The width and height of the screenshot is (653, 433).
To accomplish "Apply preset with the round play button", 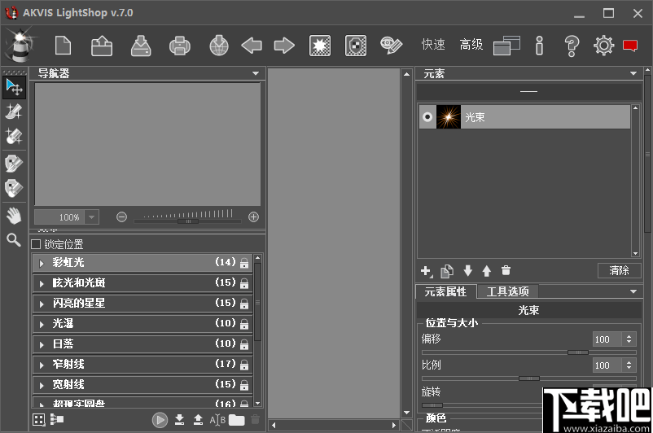I will click(160, 420).
